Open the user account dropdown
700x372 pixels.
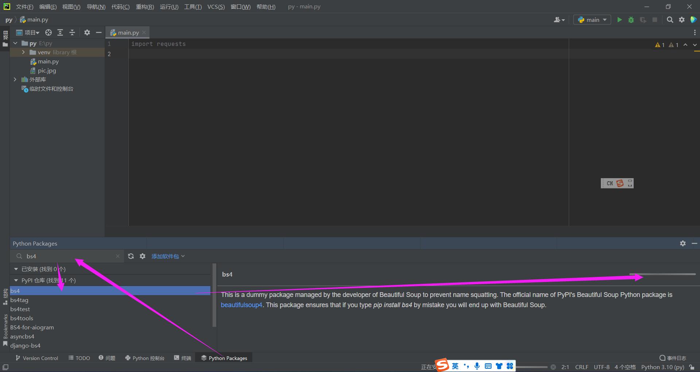click(x=559, y=20)
